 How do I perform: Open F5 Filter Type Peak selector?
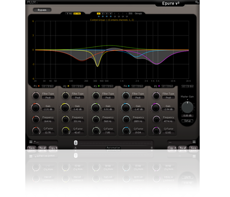[x=168, y=97]
